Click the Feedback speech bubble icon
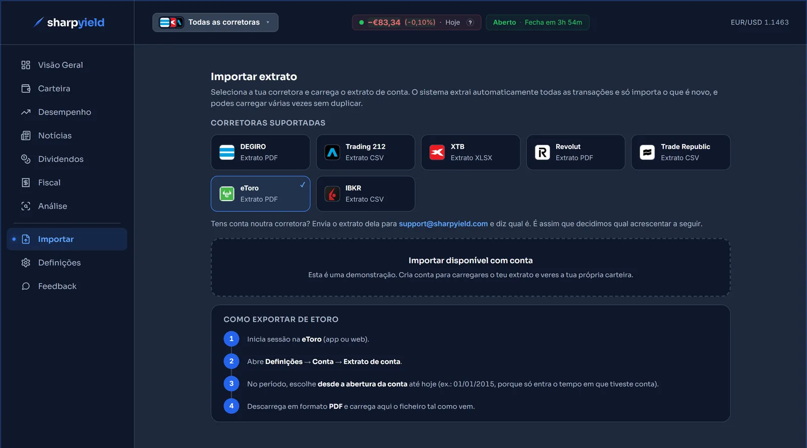The height and width of the screenshot is (448, 807). click(x=26, y=286)
